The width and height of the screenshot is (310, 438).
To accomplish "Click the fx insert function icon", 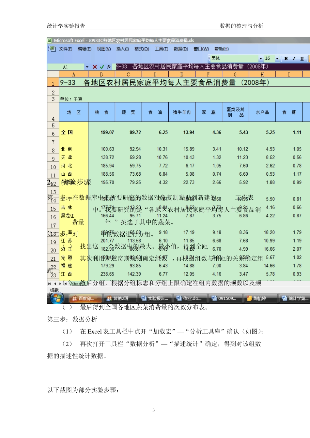I will [x=109, y=67].
